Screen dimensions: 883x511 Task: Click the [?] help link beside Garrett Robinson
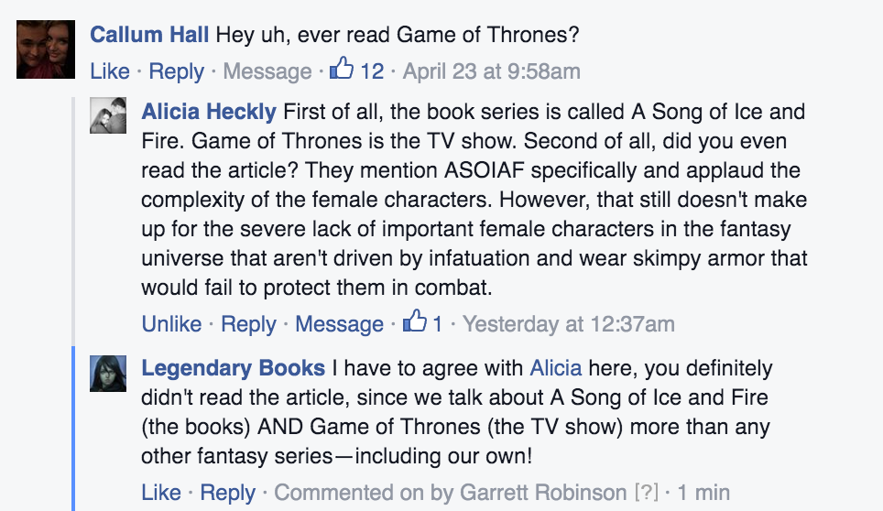coord(646,493)
